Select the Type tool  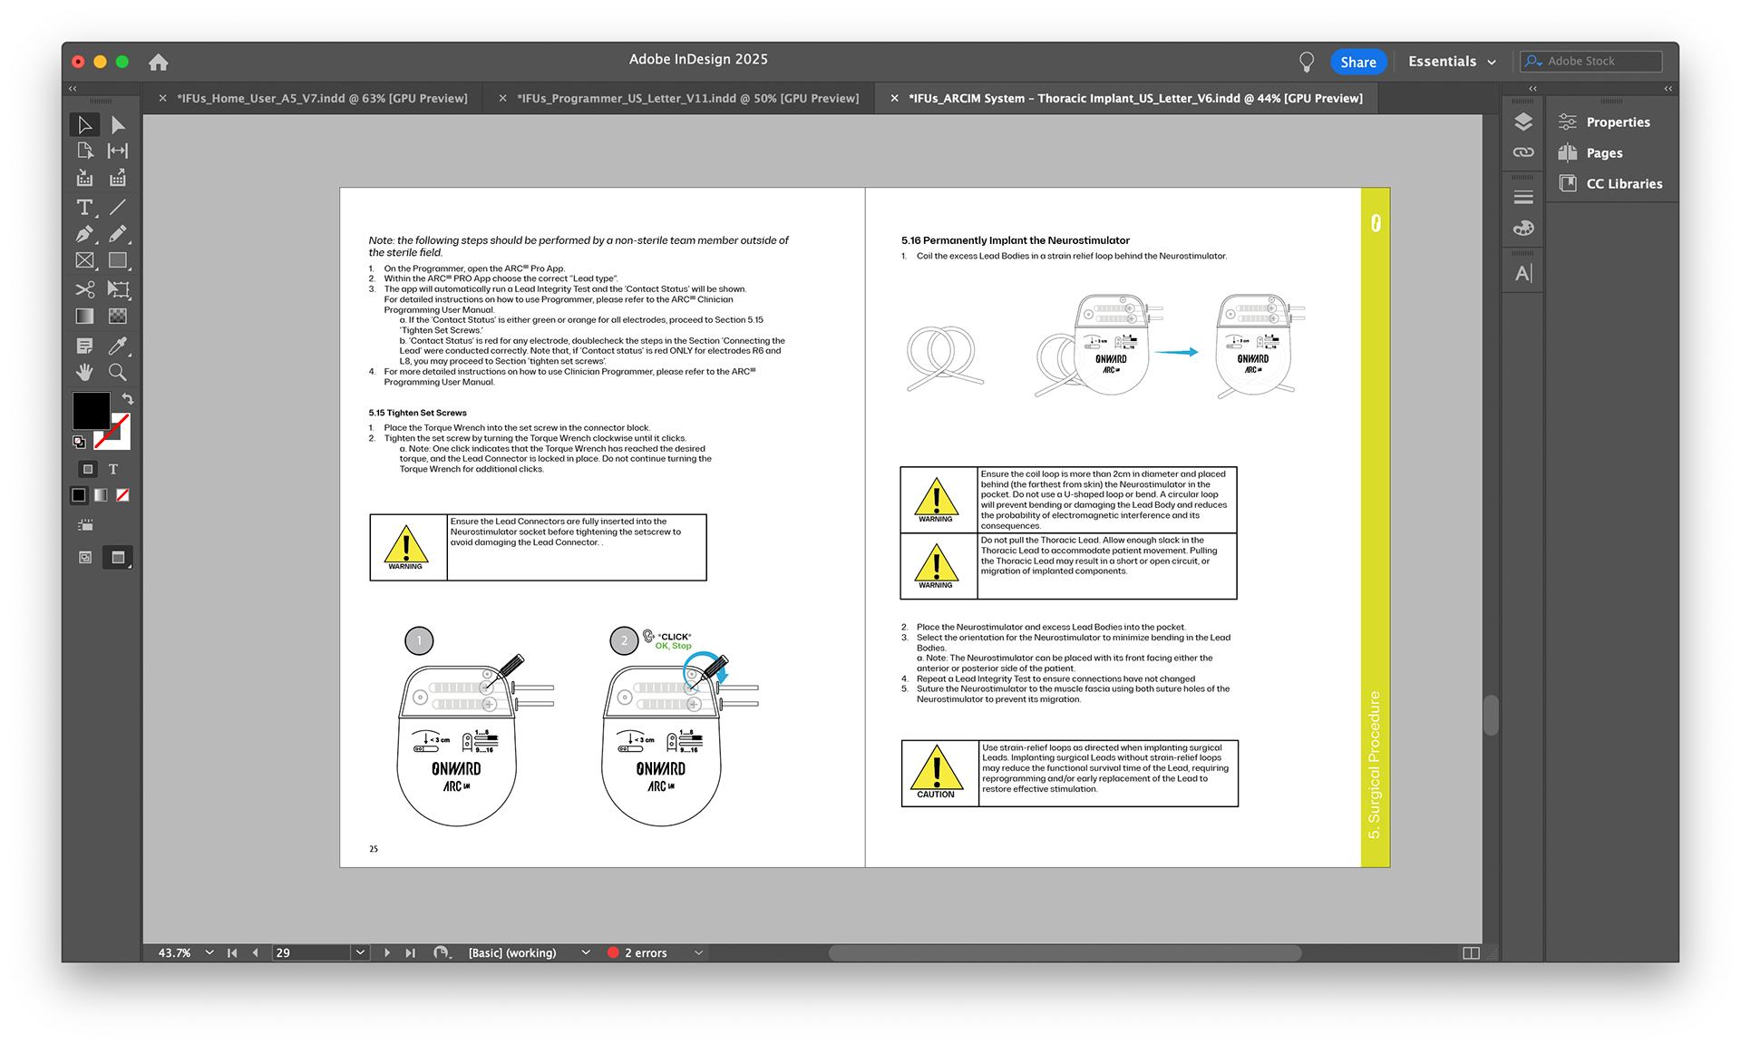[x=85, y=208]
